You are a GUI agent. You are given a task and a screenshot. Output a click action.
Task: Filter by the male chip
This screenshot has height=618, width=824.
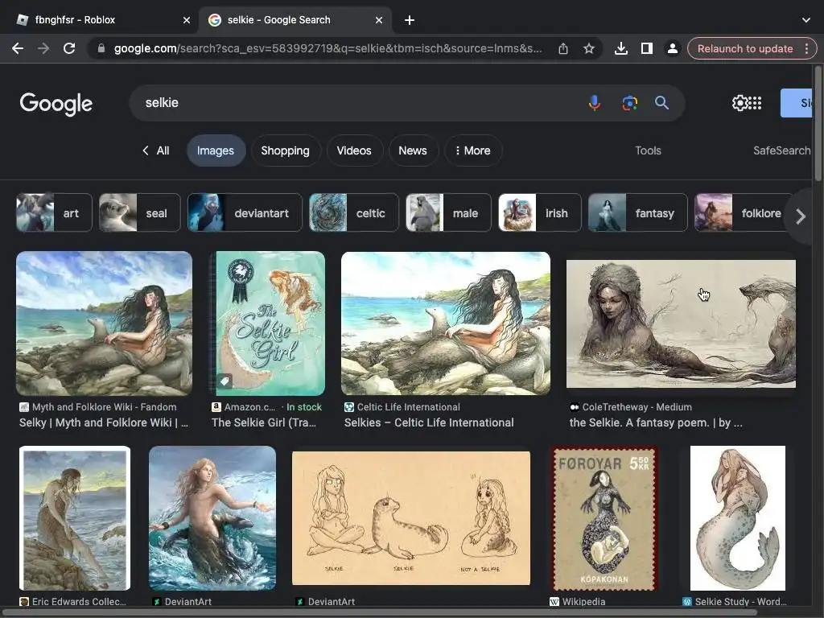coord(448,212)
